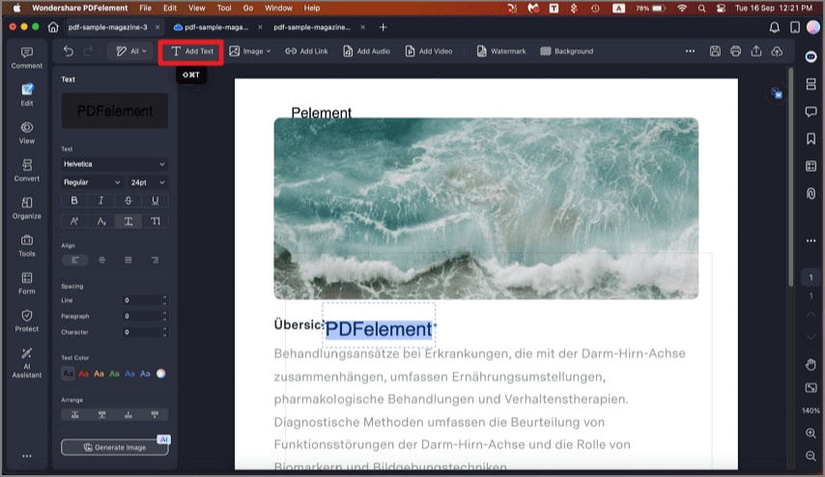Open the Tool menu
This screenshot has height=477, width=825.
pos(224,8)
